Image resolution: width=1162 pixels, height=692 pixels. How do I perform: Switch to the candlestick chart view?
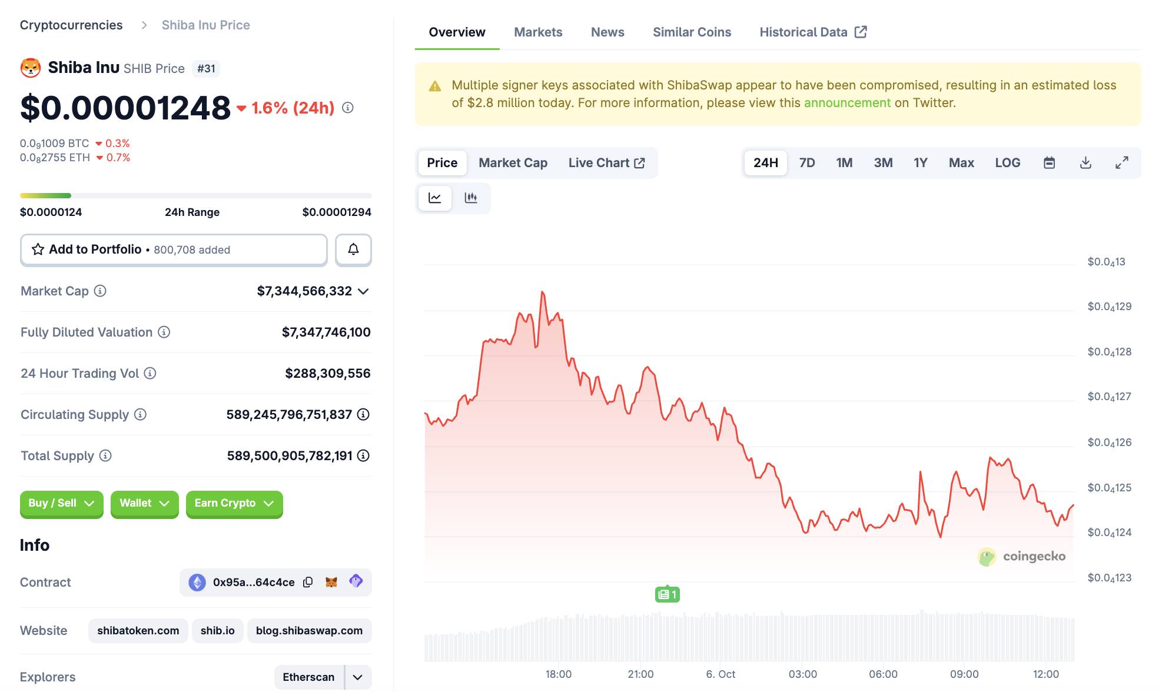tap(470, 198)
